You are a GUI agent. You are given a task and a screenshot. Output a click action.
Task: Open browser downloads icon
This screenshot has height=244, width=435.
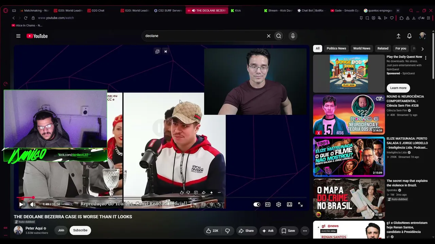click(x=414, y=18)
